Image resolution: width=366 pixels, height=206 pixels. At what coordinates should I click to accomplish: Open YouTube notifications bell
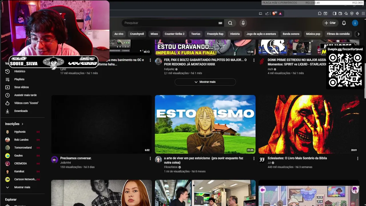click(344, 23)
